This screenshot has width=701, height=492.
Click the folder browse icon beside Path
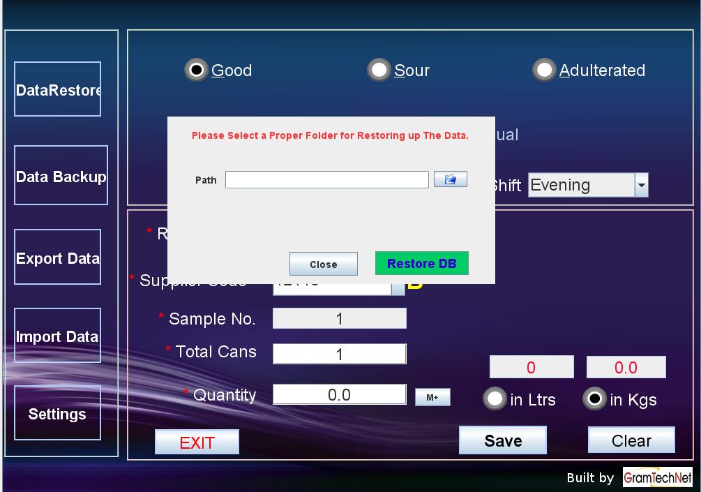coord(450,180)
